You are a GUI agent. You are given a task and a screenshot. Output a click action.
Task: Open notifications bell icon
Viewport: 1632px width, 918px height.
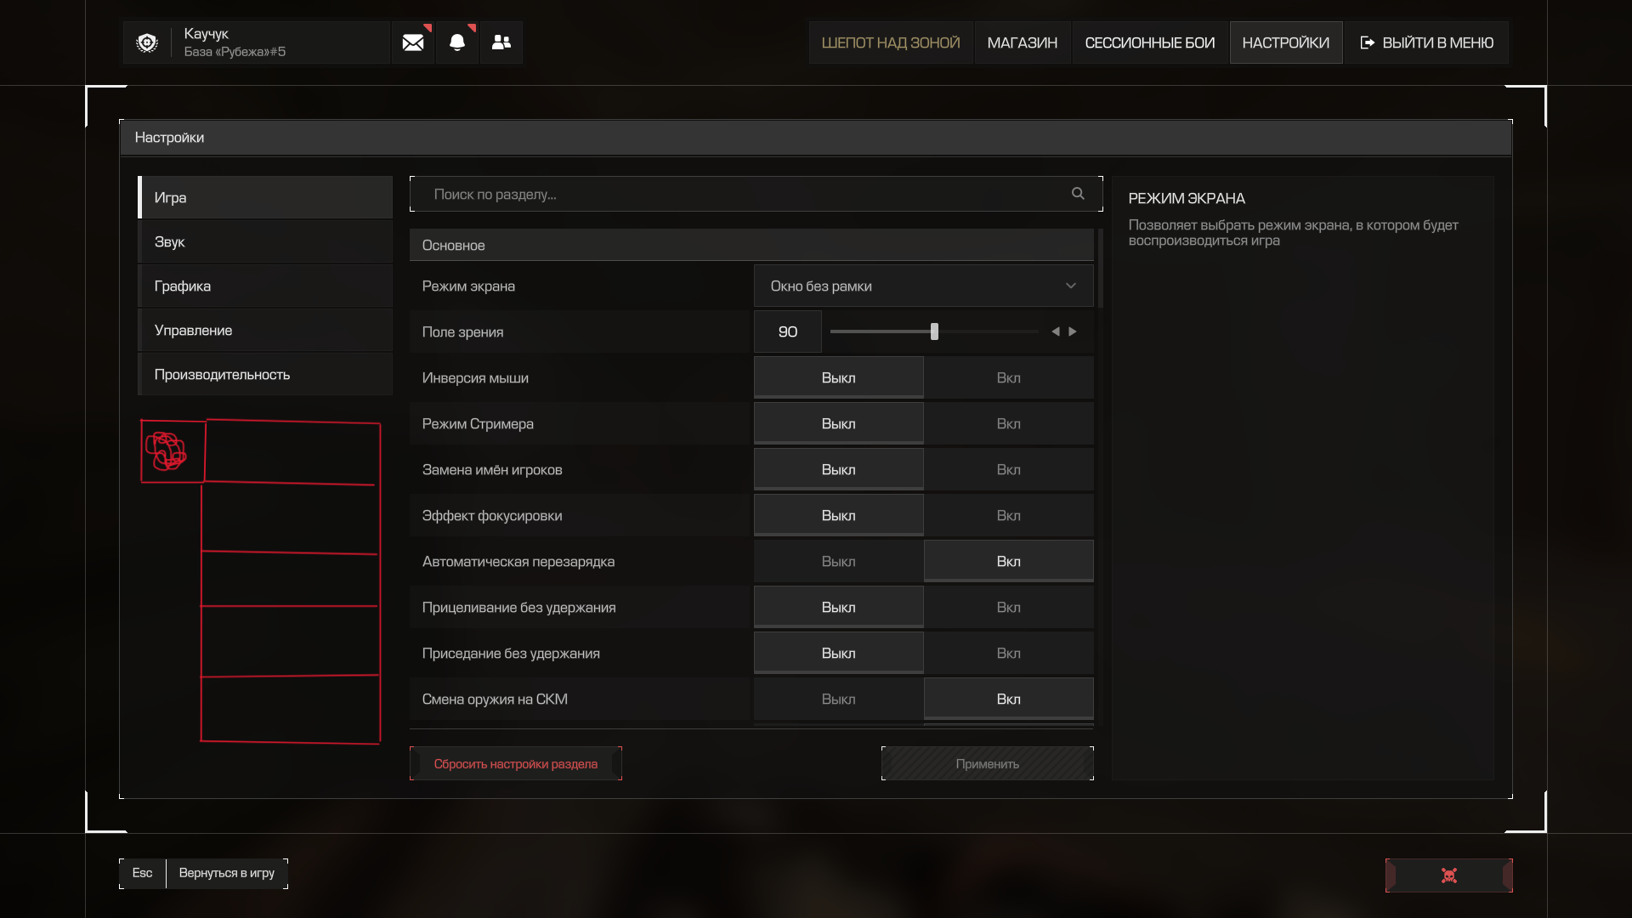tap(457, 42)
